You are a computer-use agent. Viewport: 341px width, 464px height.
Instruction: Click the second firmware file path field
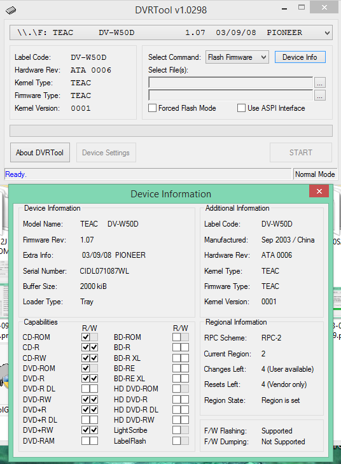click(x=231, y=95)
